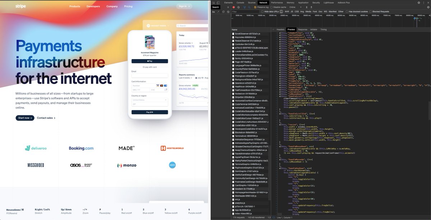
Task: Toggle the device toolbar icon
Action: tap(218, 3)
